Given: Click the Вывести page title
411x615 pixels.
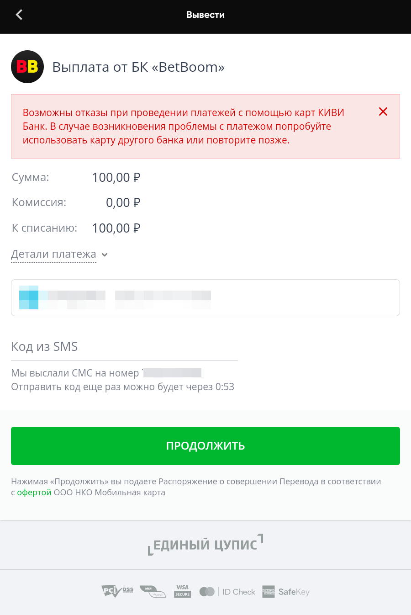Looking at the screenshot, I should [x=205, y=15].
